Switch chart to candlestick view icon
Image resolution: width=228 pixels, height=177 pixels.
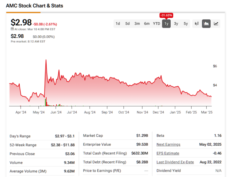[x=197, y=24]
